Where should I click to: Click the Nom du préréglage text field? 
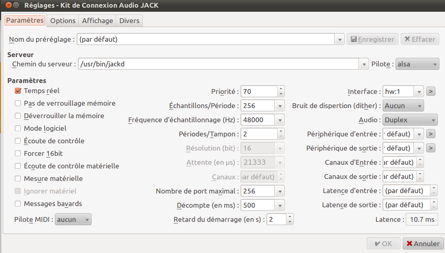[206, 40]
